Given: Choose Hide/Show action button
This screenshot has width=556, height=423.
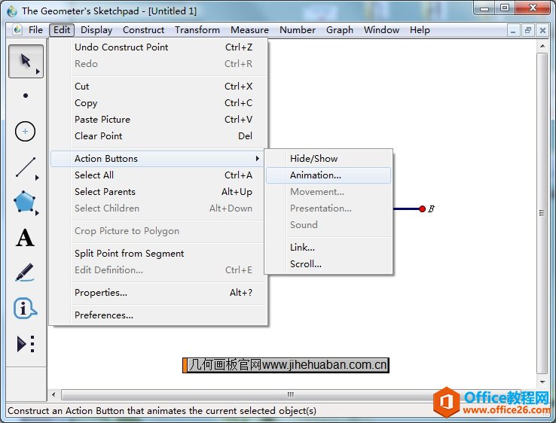Looking at the screenshot, I should [x=328, y=158].
